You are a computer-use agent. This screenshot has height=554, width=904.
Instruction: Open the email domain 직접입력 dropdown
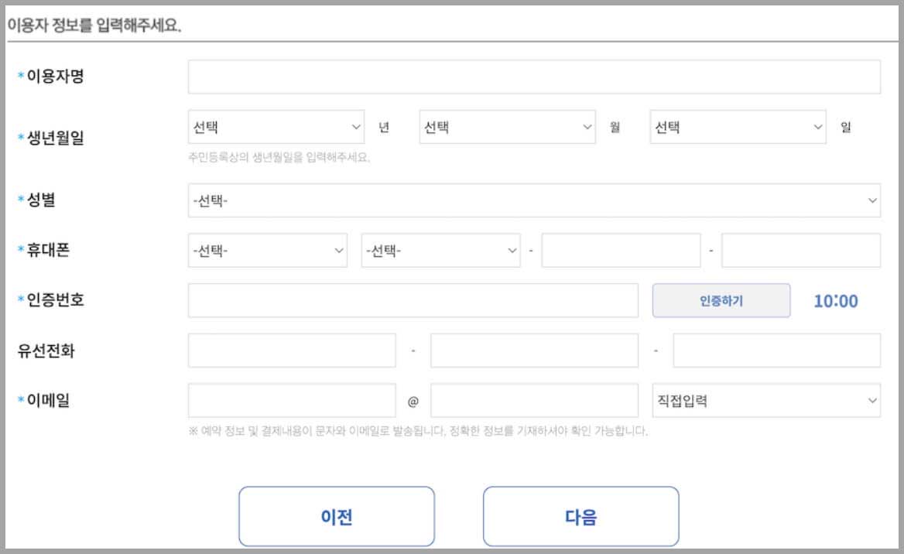(766, 400)
